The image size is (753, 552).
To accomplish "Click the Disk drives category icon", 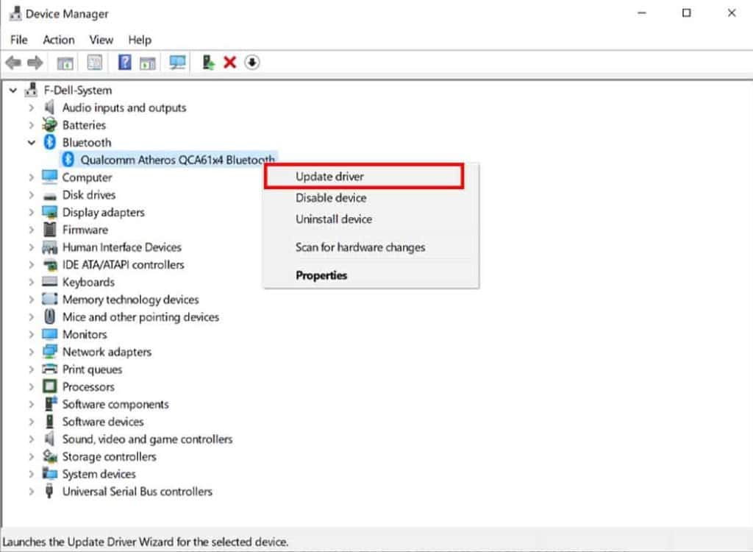I will pos(49,196).
